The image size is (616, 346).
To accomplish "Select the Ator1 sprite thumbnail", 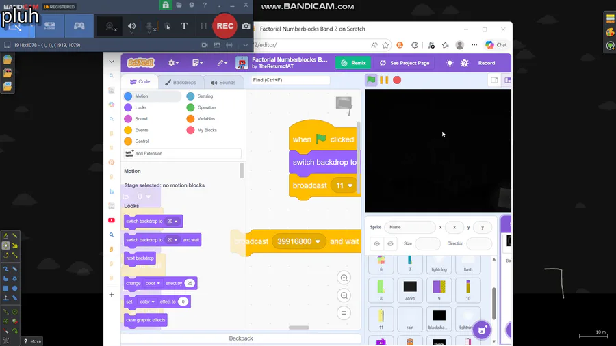I will pyautogui.click(x=410, y=290).
